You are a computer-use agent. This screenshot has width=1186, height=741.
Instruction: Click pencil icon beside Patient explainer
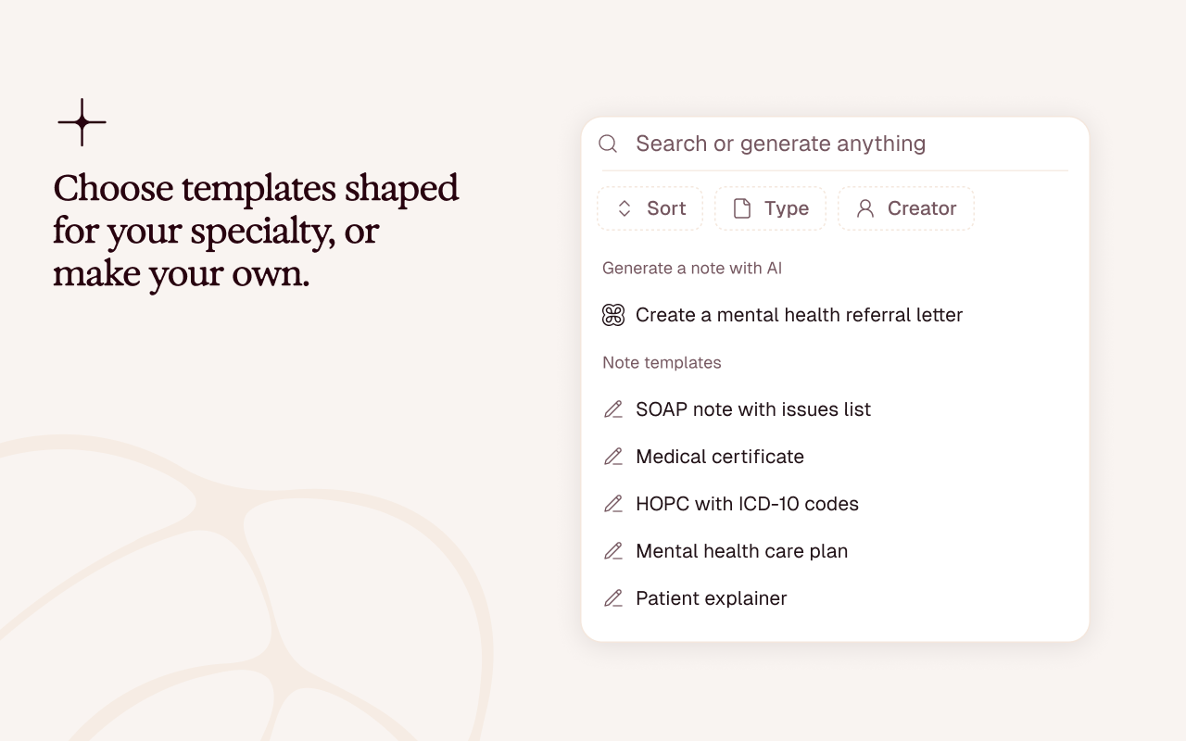click(613, 598)
